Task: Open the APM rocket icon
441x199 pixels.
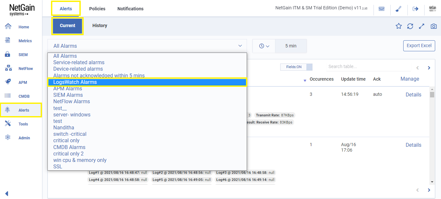Action: click(8, 82)
